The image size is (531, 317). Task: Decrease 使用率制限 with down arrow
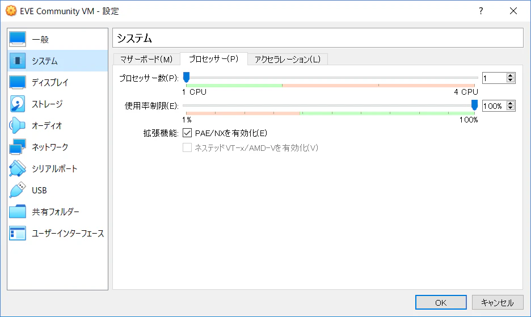pos(511,108)
